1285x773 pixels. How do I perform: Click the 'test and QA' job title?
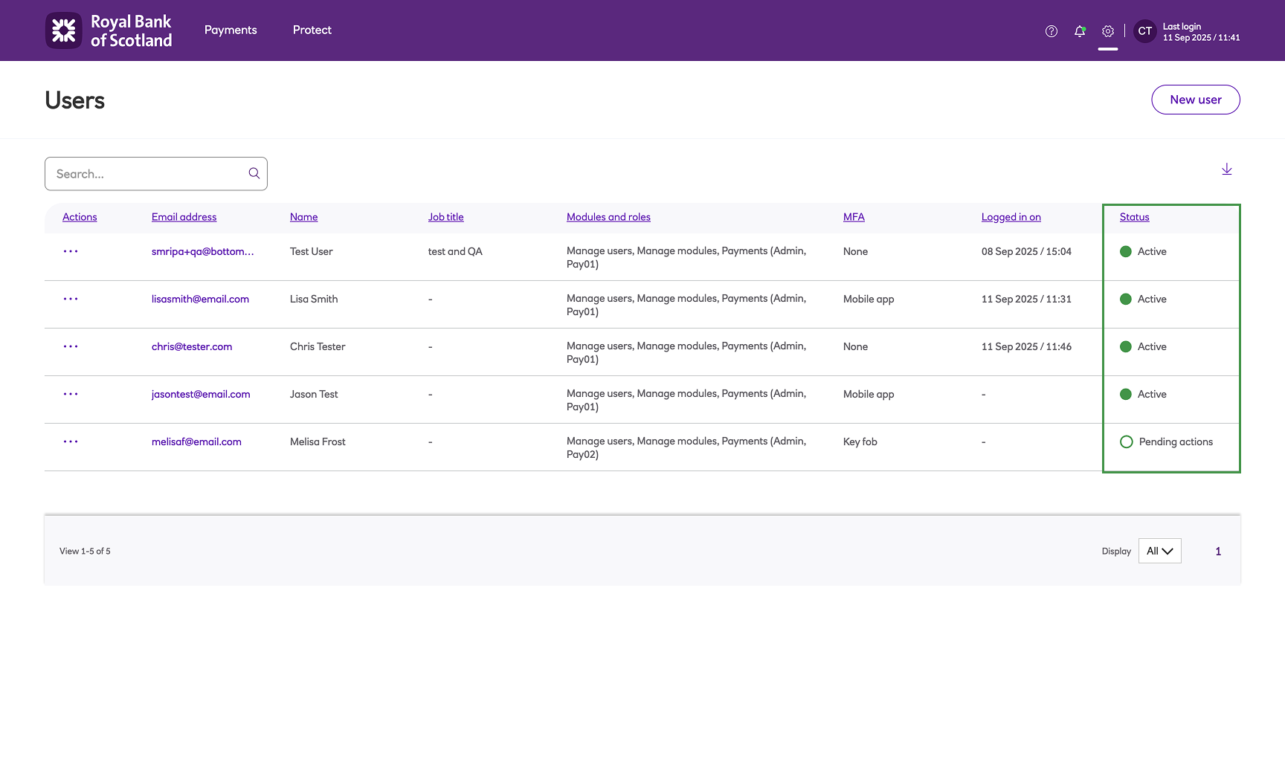455,251
